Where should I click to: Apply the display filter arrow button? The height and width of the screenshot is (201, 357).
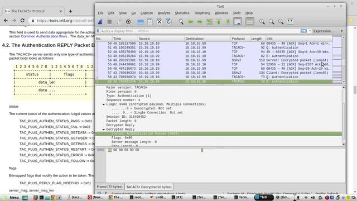(303, 31)
